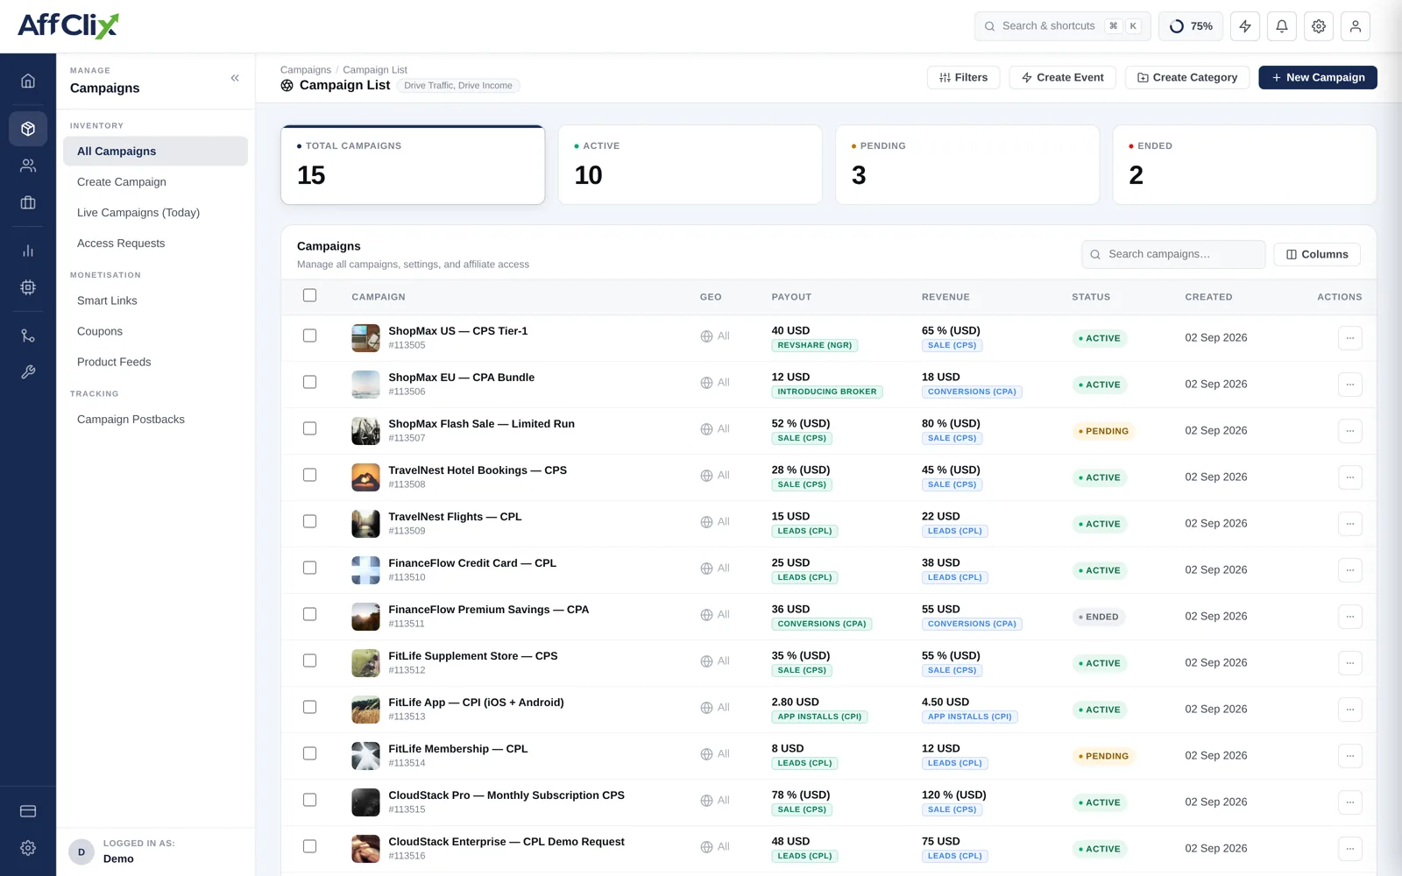Open Smart Links in sidebar
This screenshot has height=876, width=1402.
point(155,300)
